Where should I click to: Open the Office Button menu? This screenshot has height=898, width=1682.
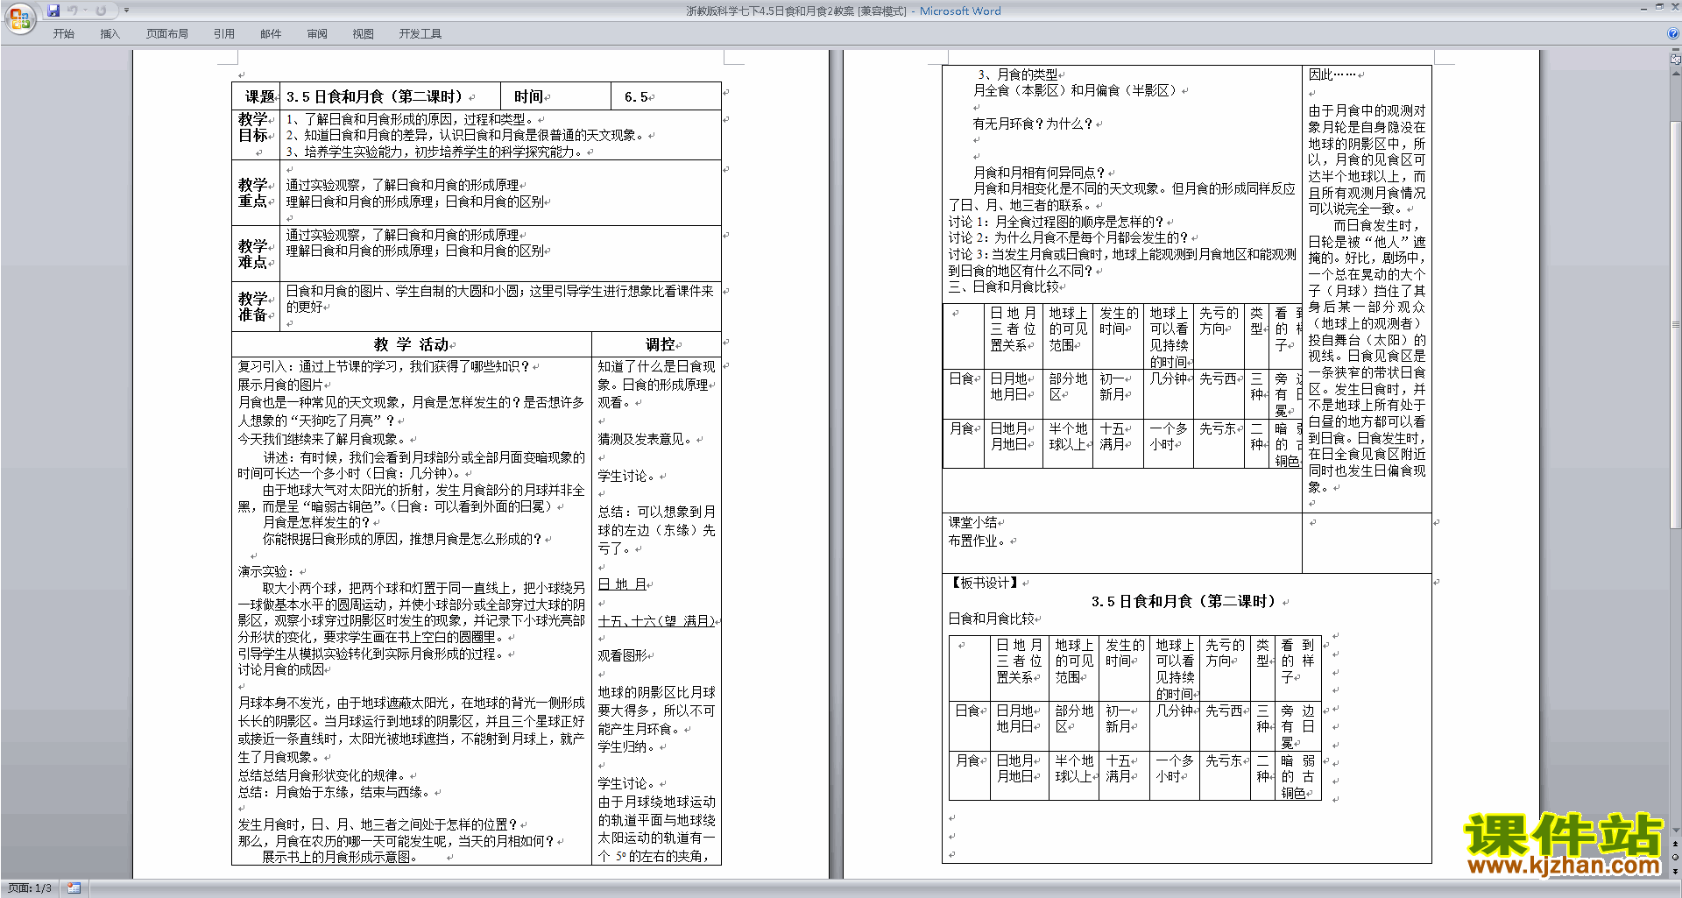[19, 18]
